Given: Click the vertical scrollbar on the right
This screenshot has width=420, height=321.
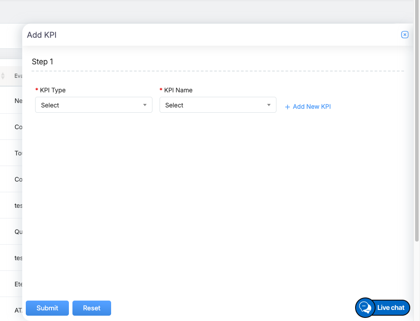Looking at the screenshot, I should (x=417, y=133).
